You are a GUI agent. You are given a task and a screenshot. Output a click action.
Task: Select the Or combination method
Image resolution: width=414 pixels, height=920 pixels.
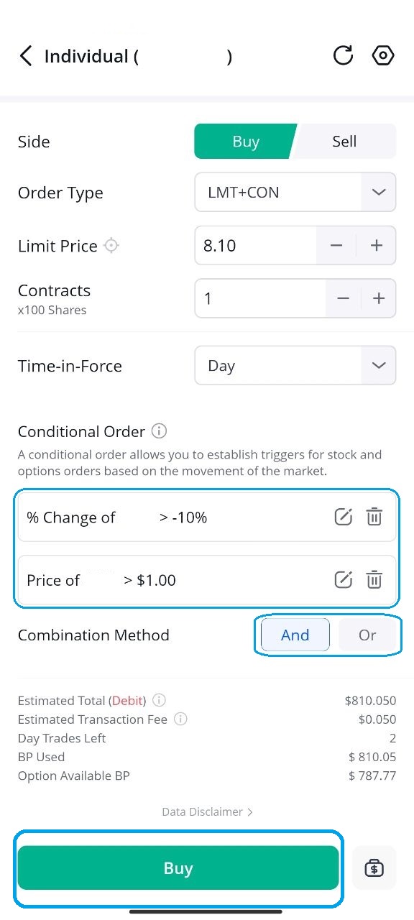click(367, 635)
